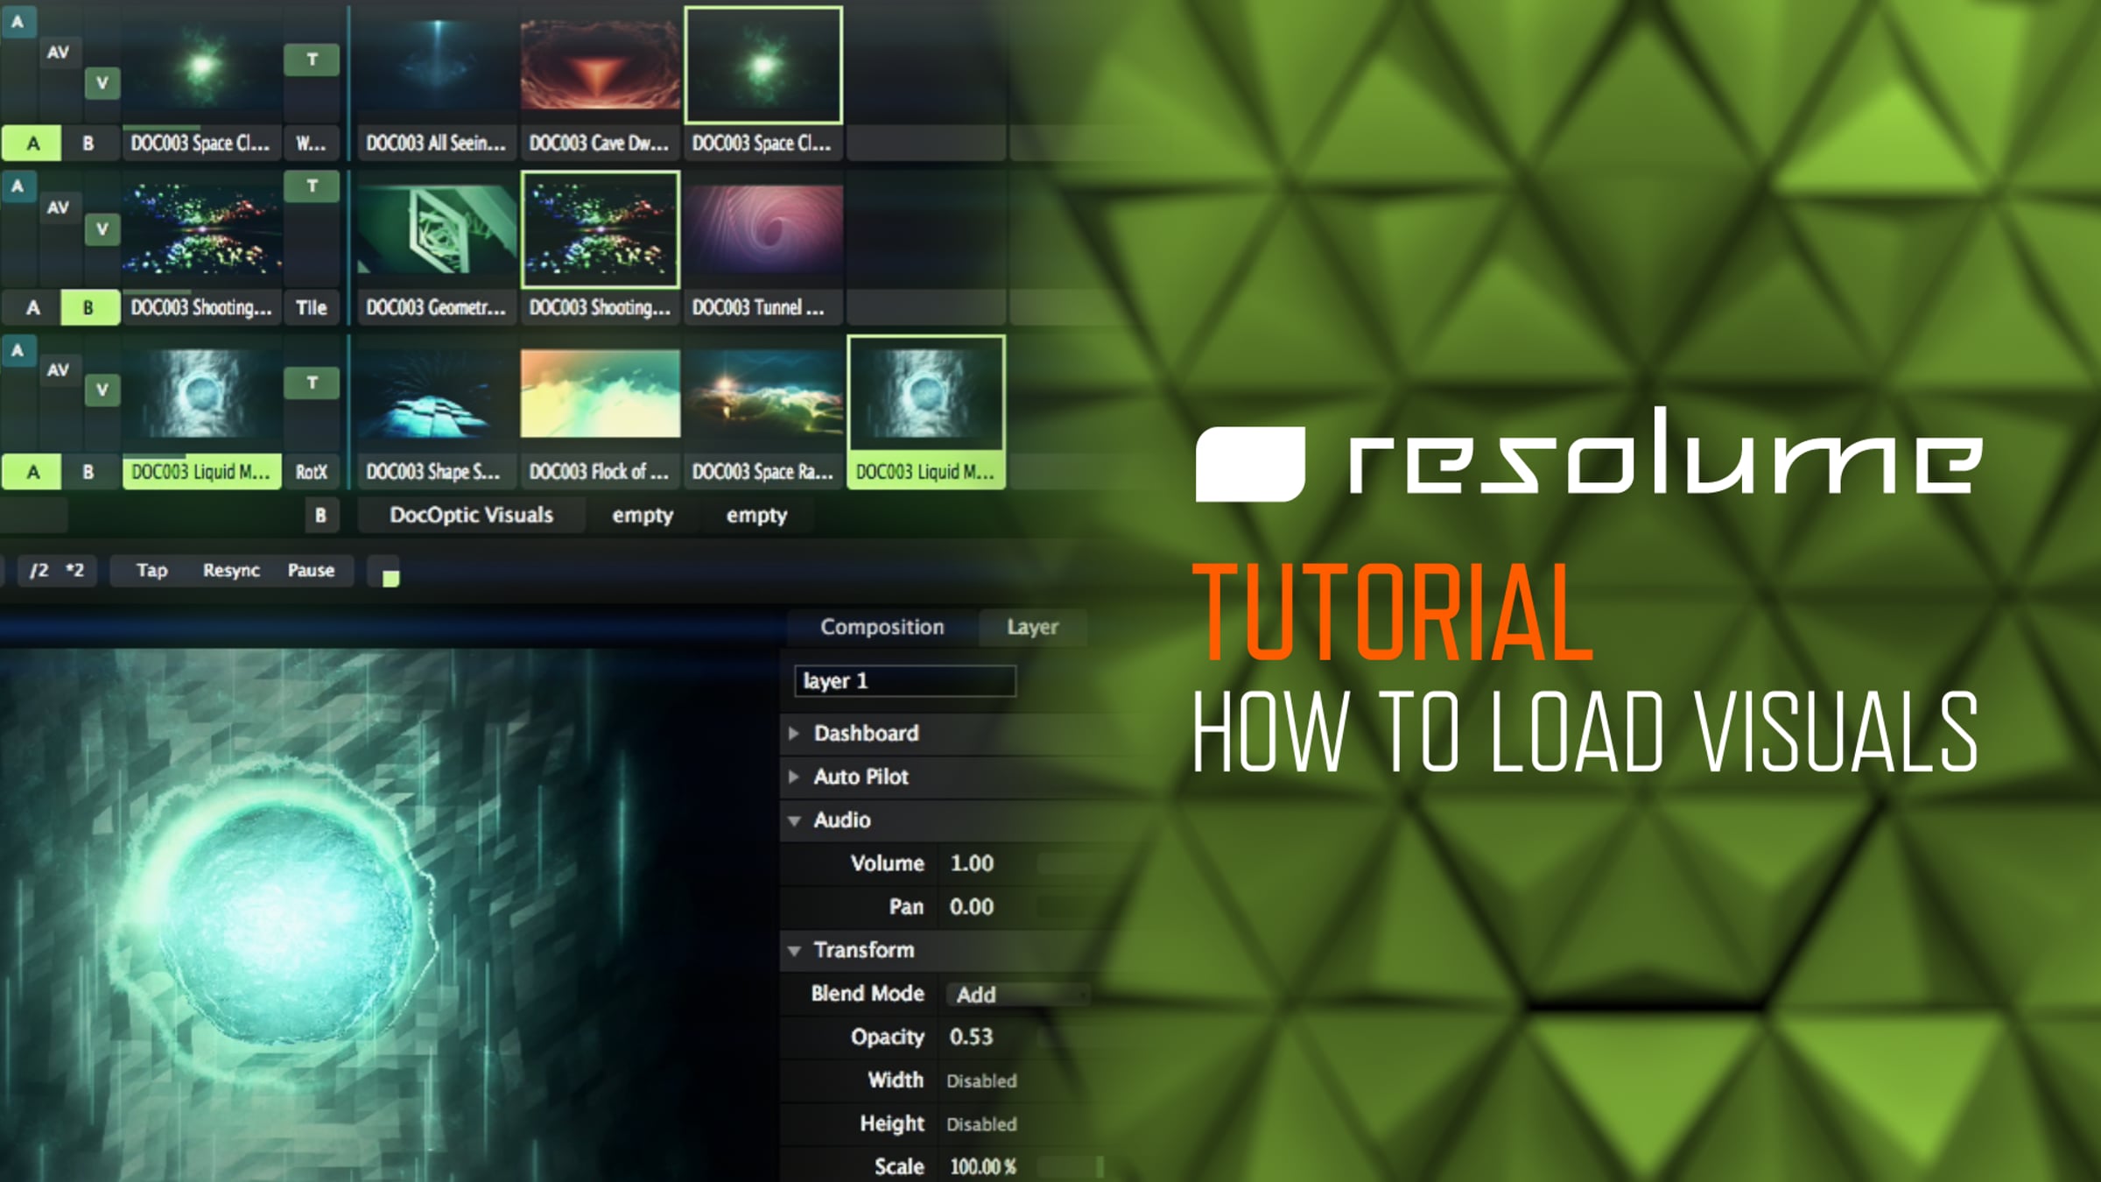
Task: Click the Resync button
Action: [x=231, y=570]
